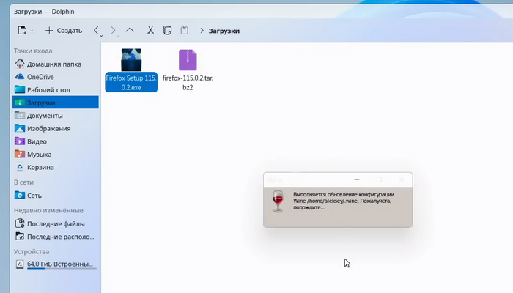Click the Устройства section header
This screenshot has height=293, width=513.
pos(32,251)
